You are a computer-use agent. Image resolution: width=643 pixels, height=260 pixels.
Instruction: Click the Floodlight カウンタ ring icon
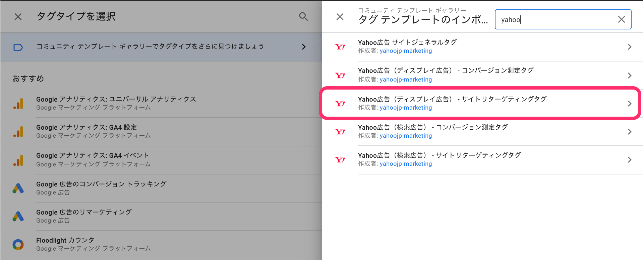[18, 245]
